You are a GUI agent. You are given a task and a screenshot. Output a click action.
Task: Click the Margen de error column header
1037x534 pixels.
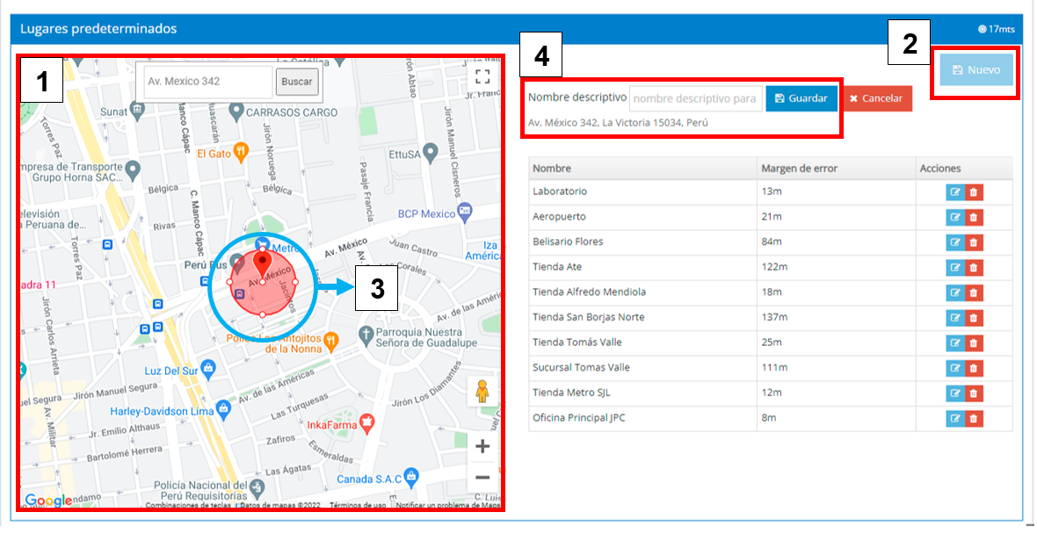[799, 168]
